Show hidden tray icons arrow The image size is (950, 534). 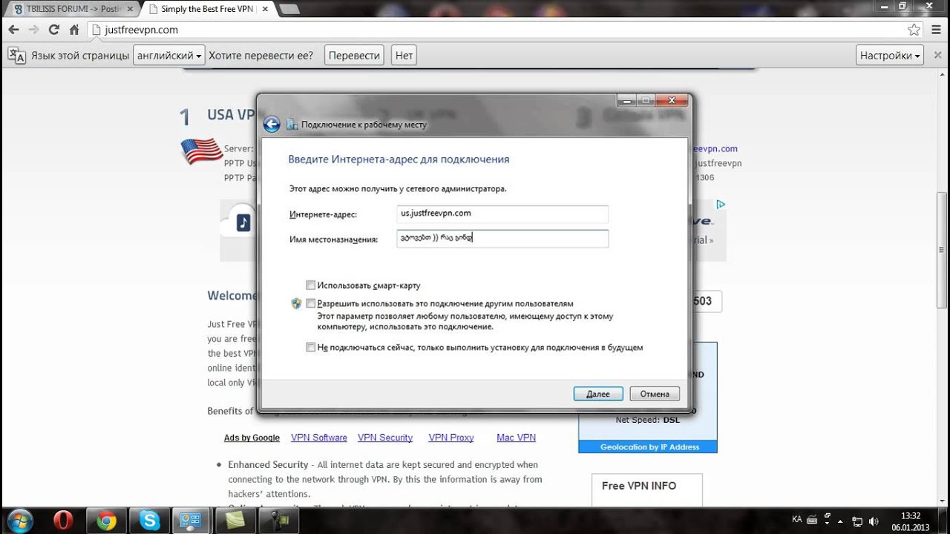[x=841, y=521]
